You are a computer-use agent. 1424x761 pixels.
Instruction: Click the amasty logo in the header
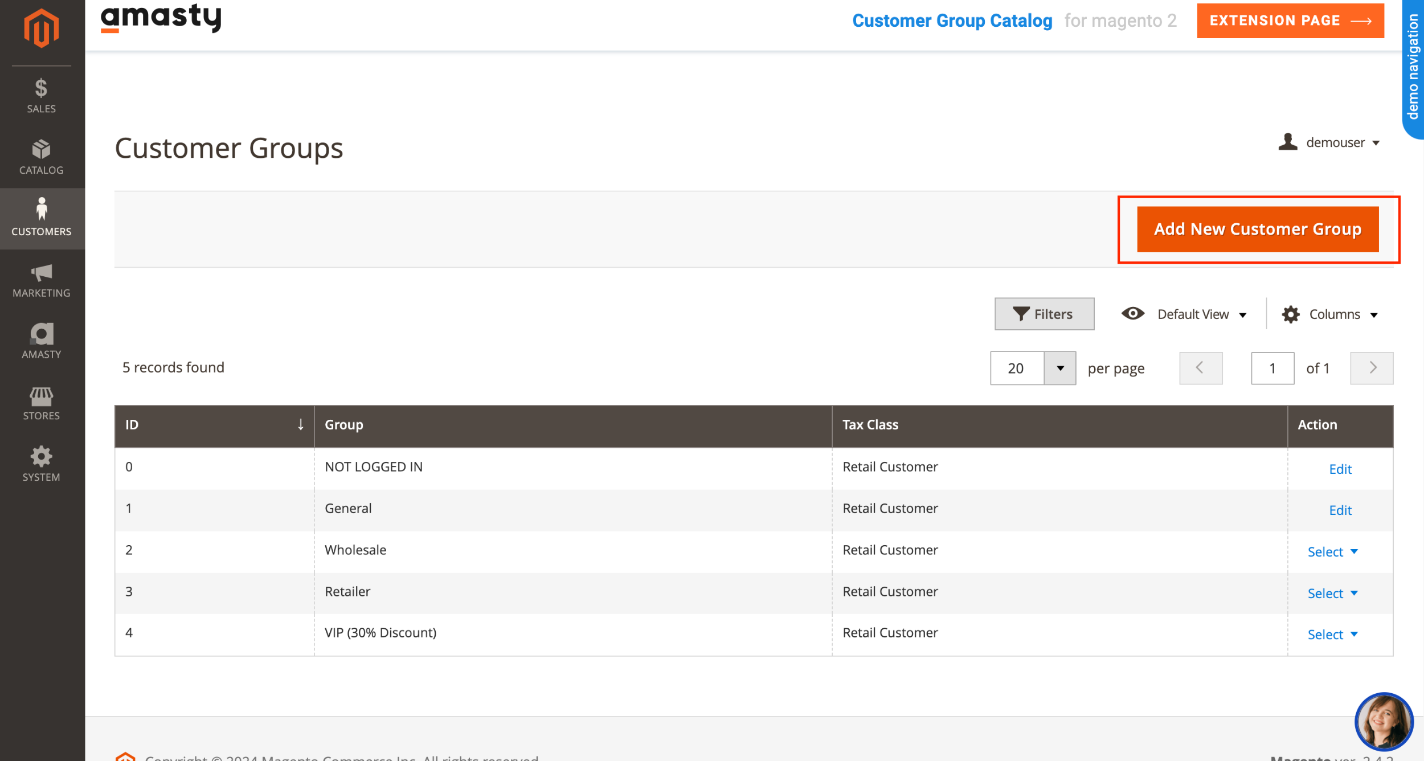[161, 19]
